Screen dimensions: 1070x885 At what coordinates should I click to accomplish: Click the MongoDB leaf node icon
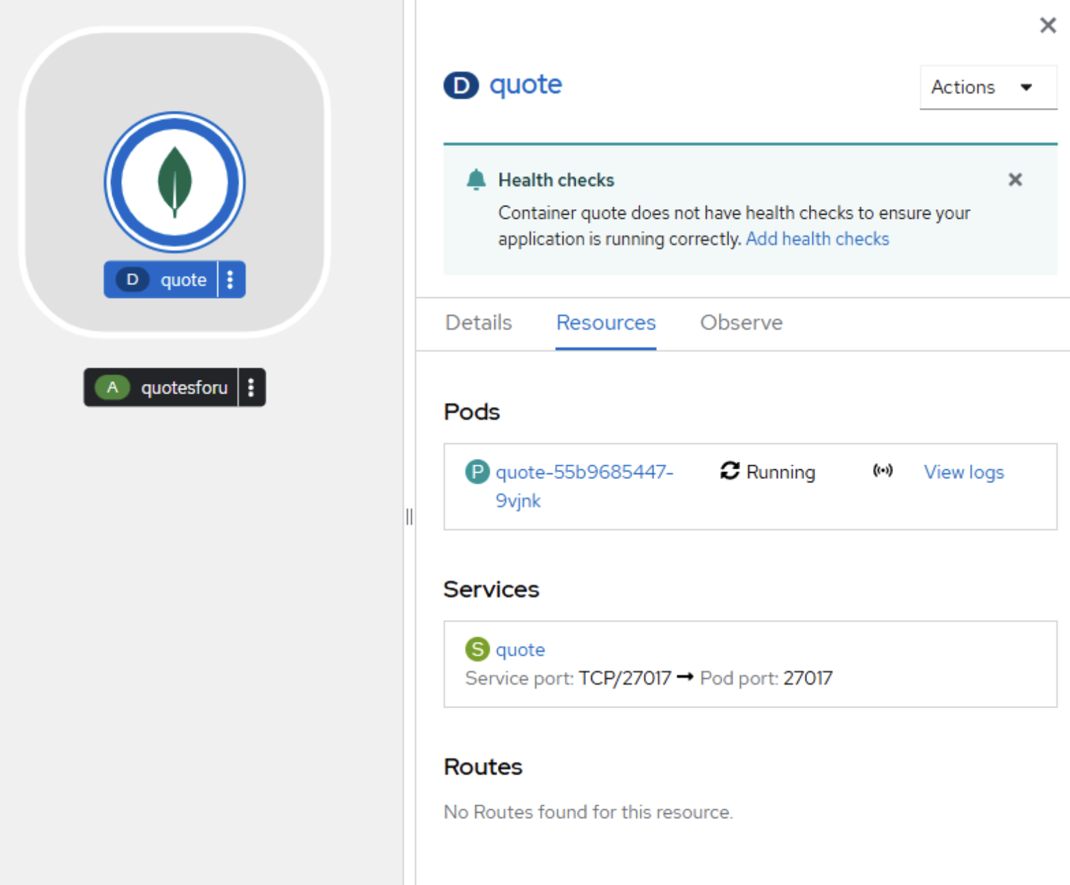click(x=174, y=182)
